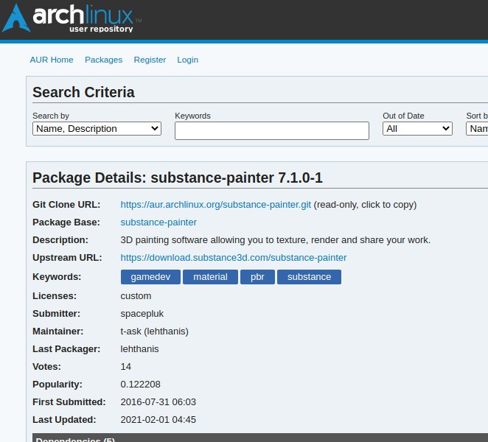The width and height of the screenshot is (488, 442).
Task: Open the upstream download.substance3d.com URL
Action: click(234, 258)
